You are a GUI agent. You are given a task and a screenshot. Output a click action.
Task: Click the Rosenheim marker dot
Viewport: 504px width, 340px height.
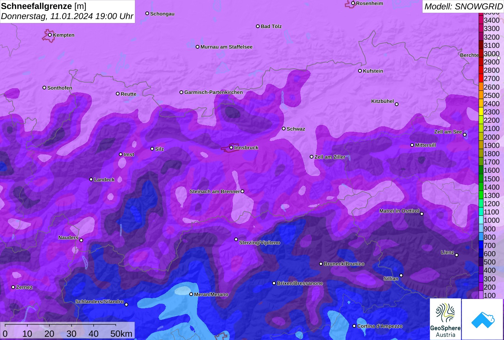click(353, 3)
